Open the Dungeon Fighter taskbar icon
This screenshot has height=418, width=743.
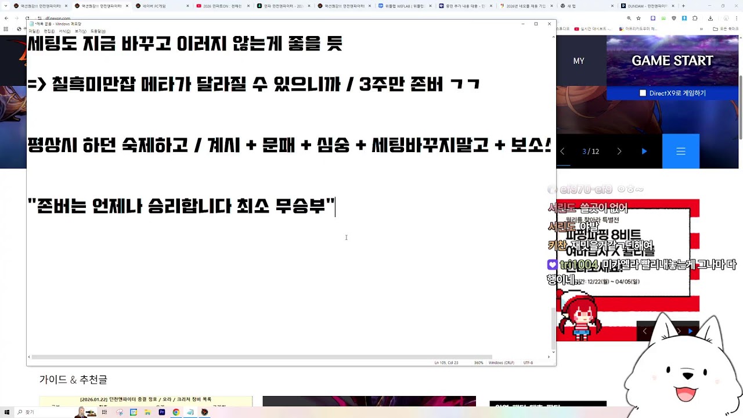pos(204,412)
